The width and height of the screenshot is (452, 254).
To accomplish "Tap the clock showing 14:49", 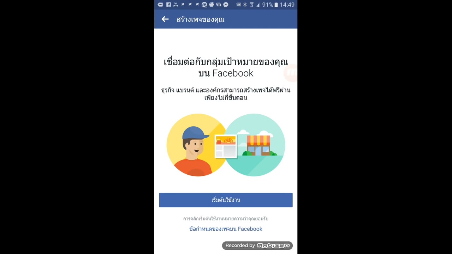I will pyautogui.click(x=288, y=5).
